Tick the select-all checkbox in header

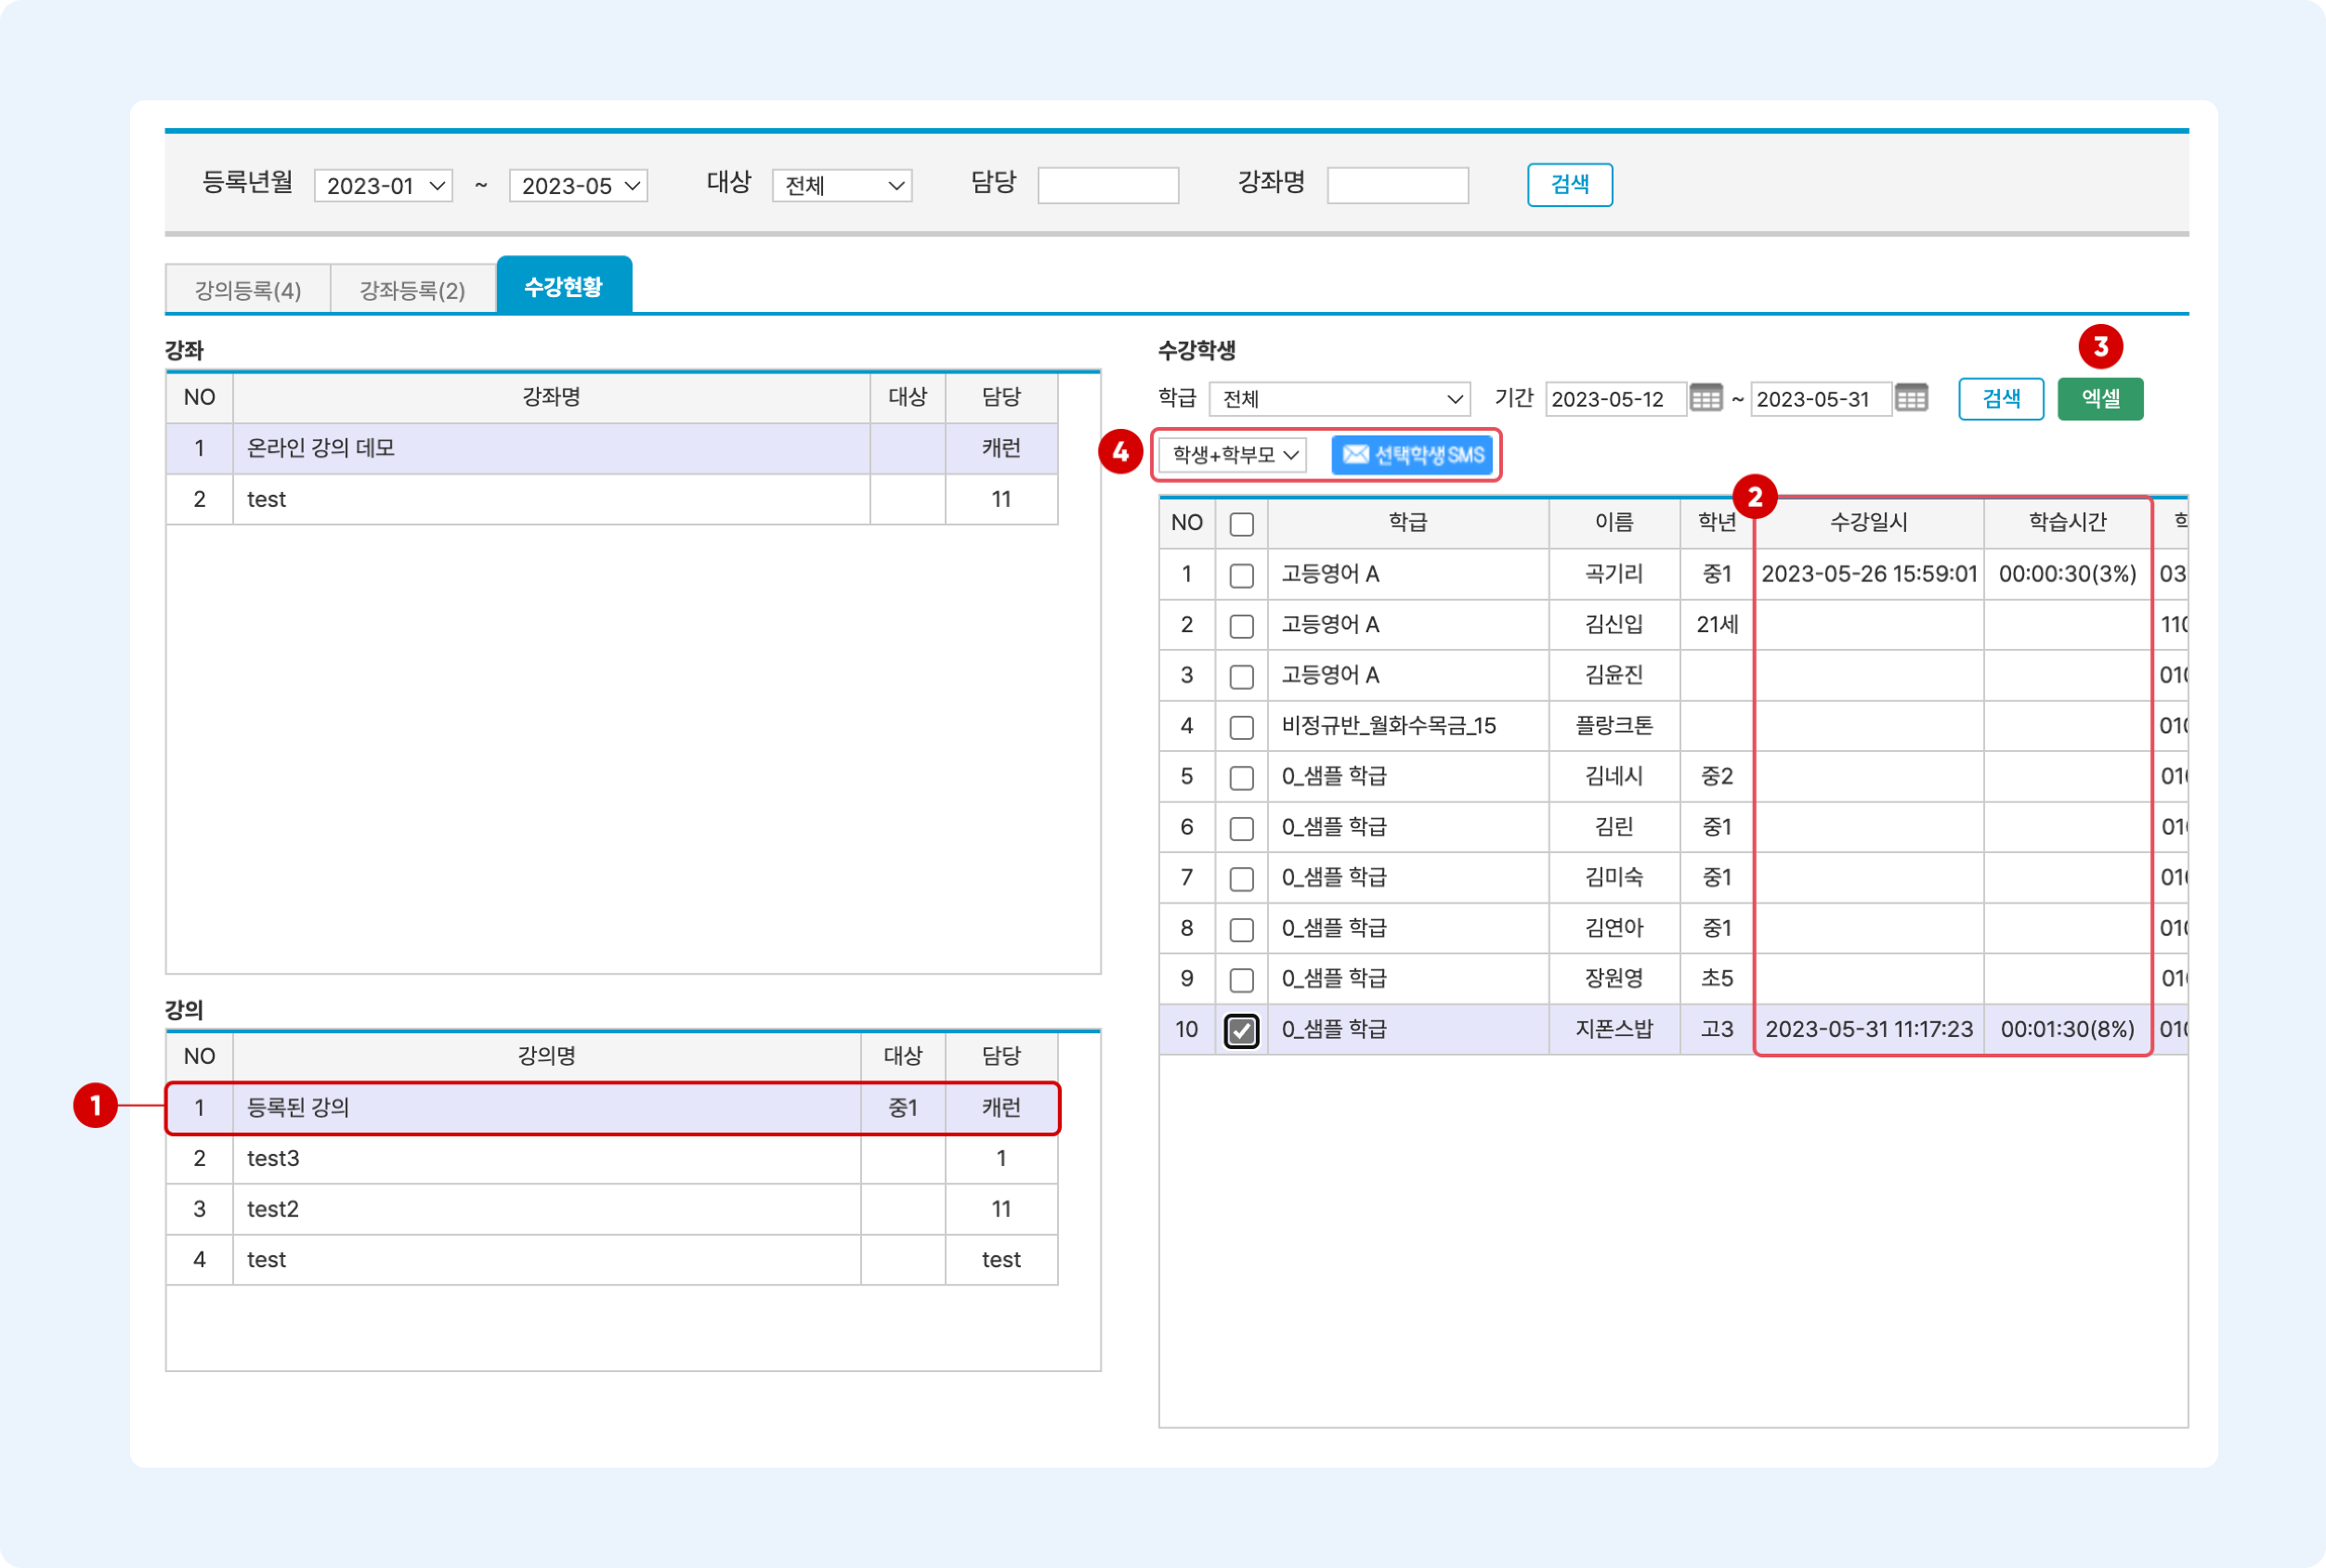[1241, 524]
